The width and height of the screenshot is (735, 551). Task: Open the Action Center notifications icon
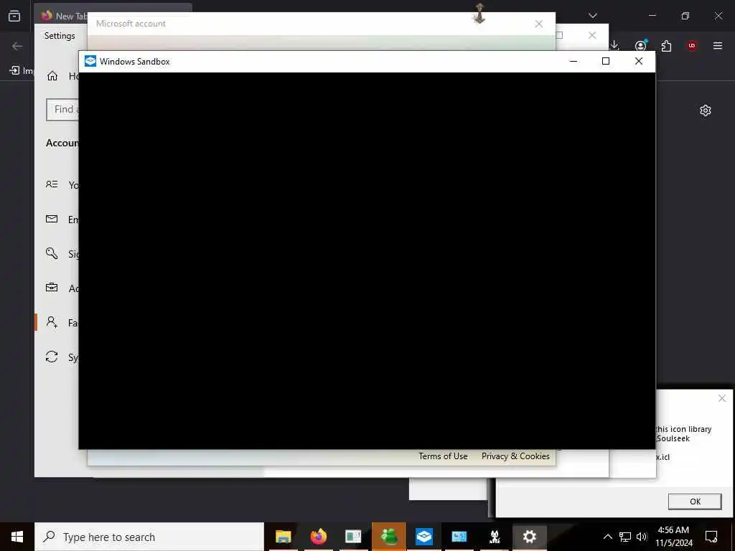(x=711, y=537)
